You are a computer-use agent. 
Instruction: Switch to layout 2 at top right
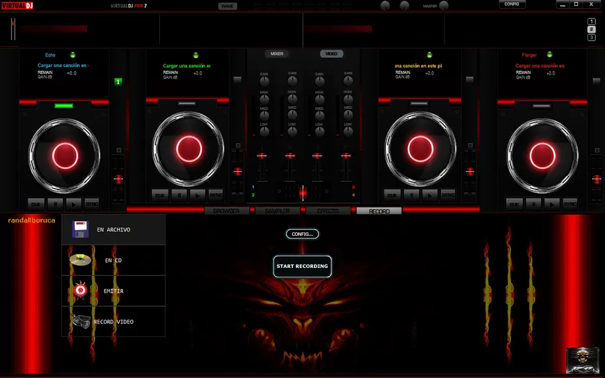pyautogui.click(x=592, y=30)
